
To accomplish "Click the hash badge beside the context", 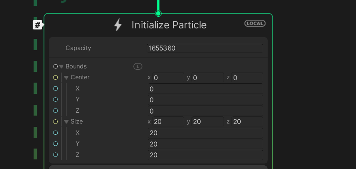I will click(x=38, y=25).
